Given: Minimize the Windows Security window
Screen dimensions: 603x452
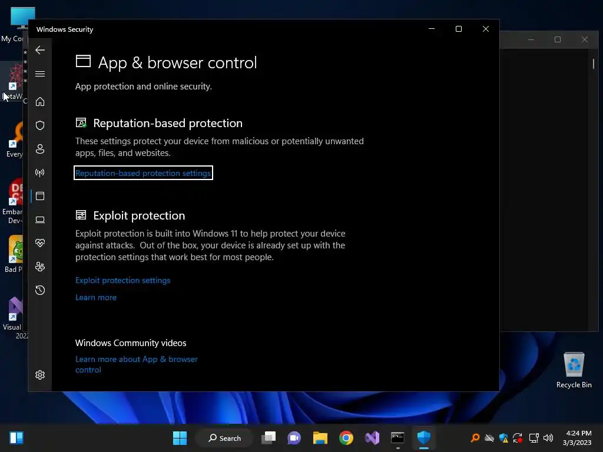Looking at the screenshot, I should click(x=432, y=29).
